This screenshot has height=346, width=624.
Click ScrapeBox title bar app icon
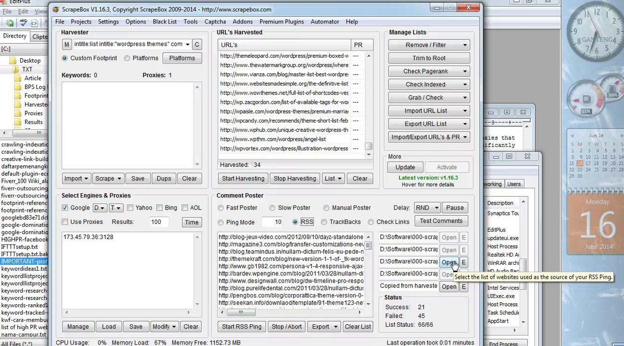(56, 9)
